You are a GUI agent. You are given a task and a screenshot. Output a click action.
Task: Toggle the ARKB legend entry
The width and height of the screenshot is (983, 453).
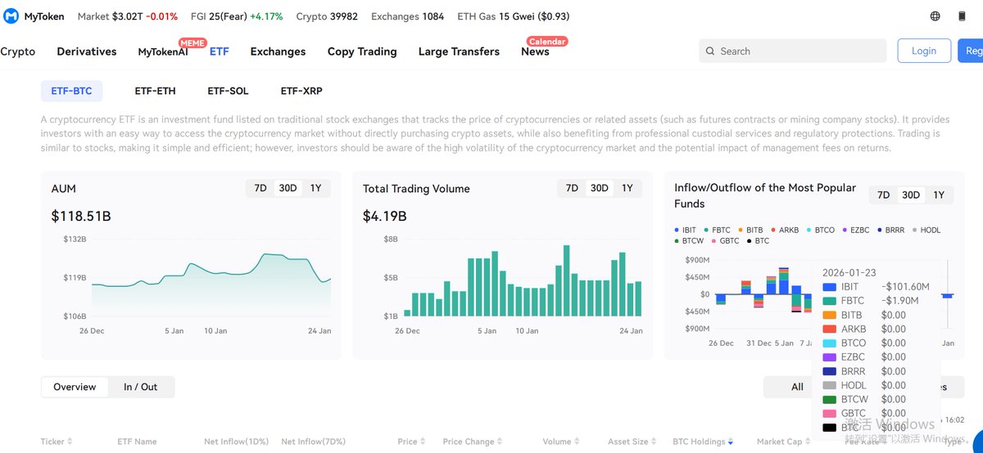pos(785,231)
